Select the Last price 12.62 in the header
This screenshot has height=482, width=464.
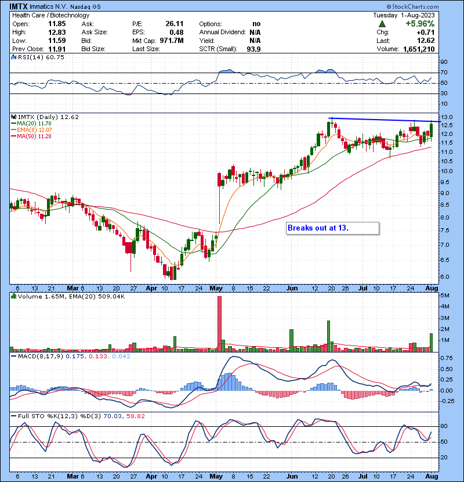click(x=426, y=41)
